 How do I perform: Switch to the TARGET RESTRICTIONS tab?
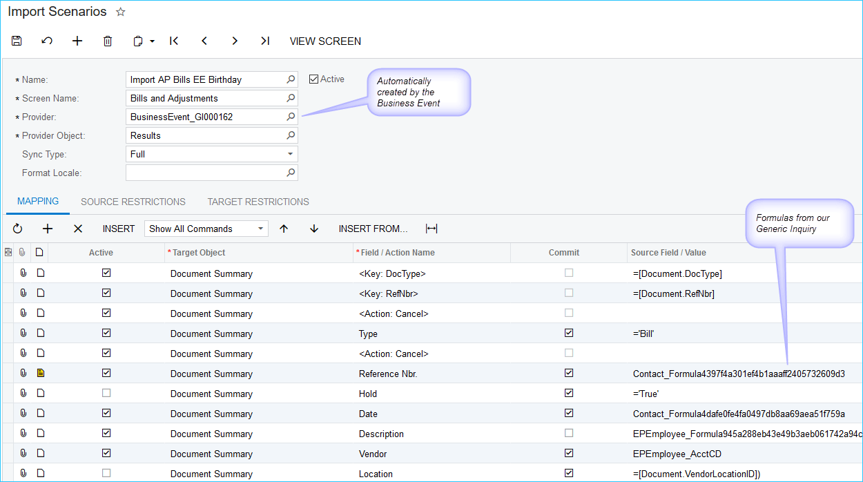point(258,202)
